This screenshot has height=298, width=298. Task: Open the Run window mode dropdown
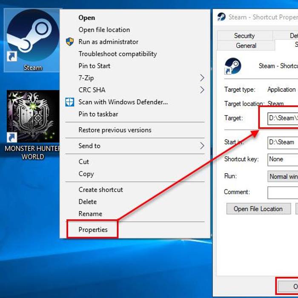pos(283,176)
